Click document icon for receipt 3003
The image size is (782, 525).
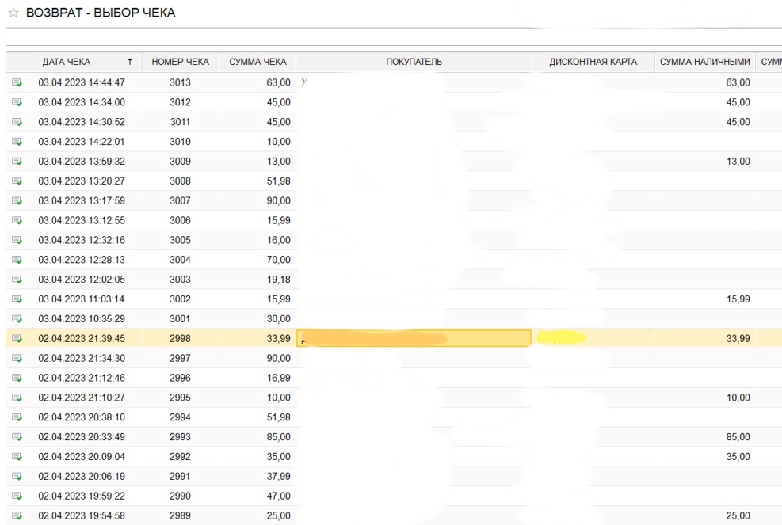tap(16, 280)
